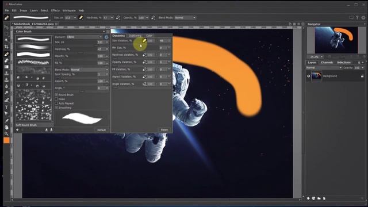Select the Hand tool

coord(6,127)
